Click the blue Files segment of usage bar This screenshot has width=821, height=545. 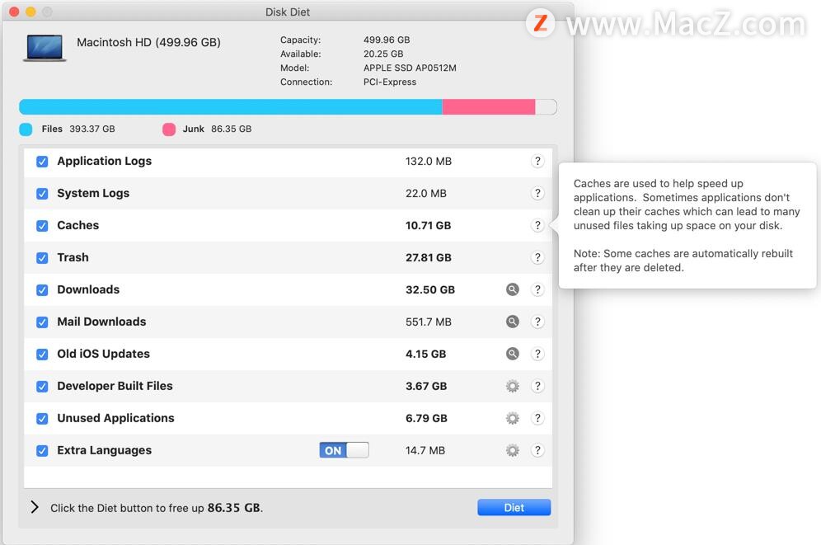[x=230, y=107]
